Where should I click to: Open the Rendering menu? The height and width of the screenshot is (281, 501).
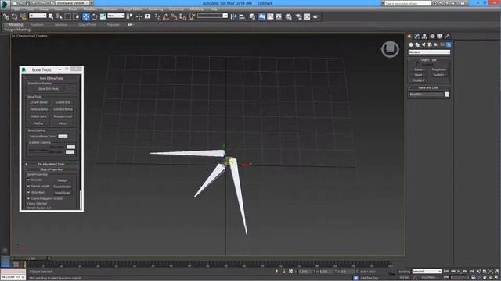coord(156,9)
